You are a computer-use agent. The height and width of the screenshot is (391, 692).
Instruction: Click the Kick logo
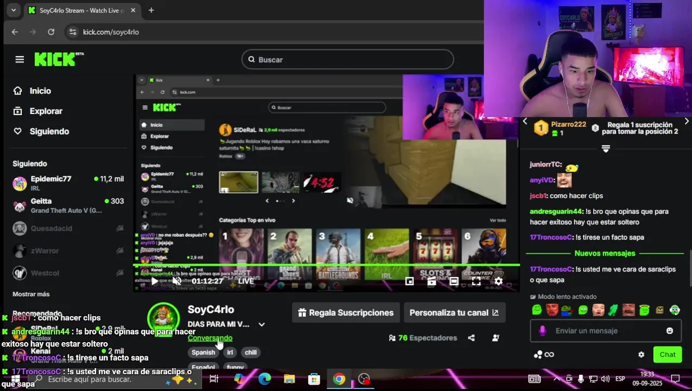[x=59, y=59]
